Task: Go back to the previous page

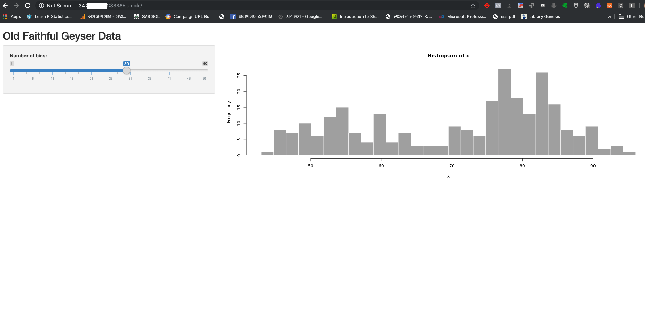Action: (5, 6)
